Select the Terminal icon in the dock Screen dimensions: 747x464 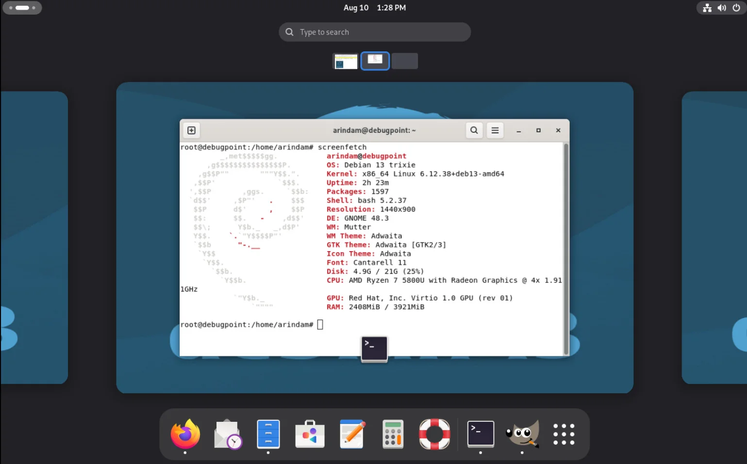click(480, 434)
